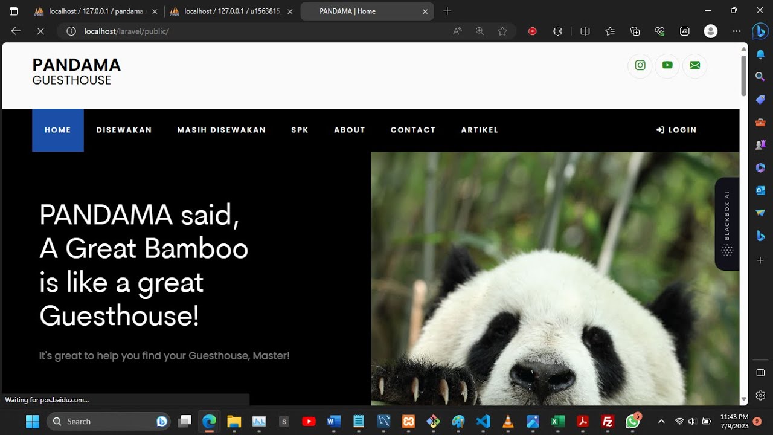
Task: Open Search in the Edge sidebar
Action: [x=760, y=77]
